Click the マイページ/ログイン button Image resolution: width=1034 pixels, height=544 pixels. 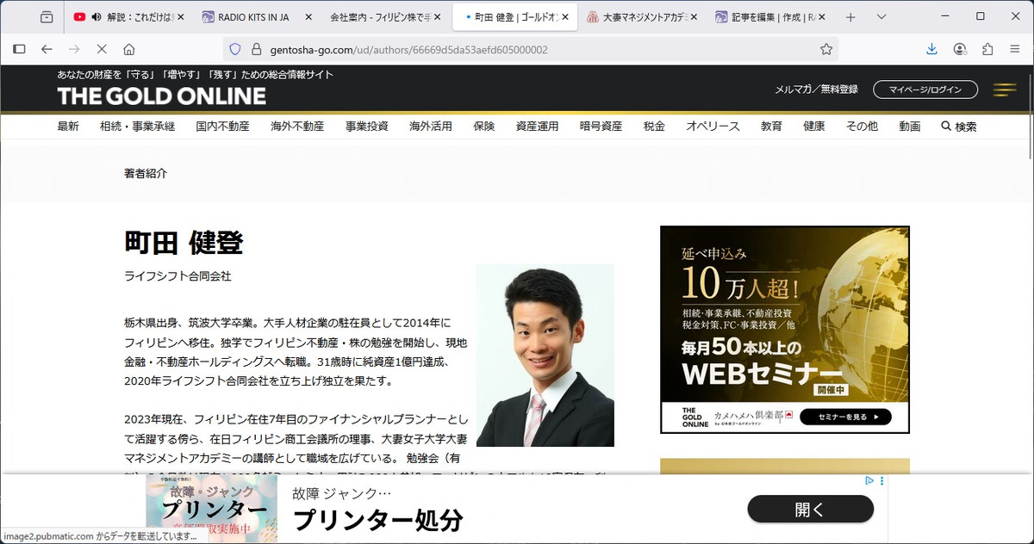pyautogui.click(x=925, y=90)
